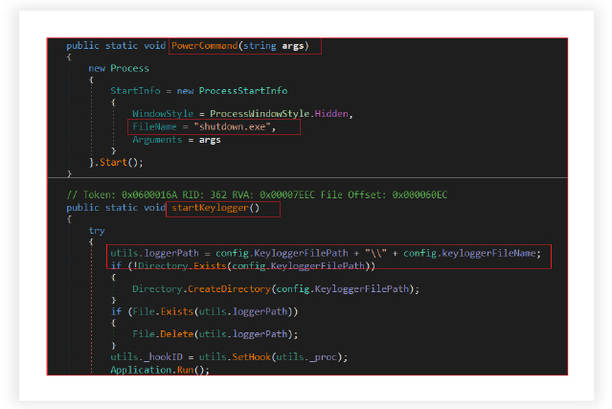612x409 pixels.
Task: Click the "Arguments = args" line
Action: click(176, 140)
